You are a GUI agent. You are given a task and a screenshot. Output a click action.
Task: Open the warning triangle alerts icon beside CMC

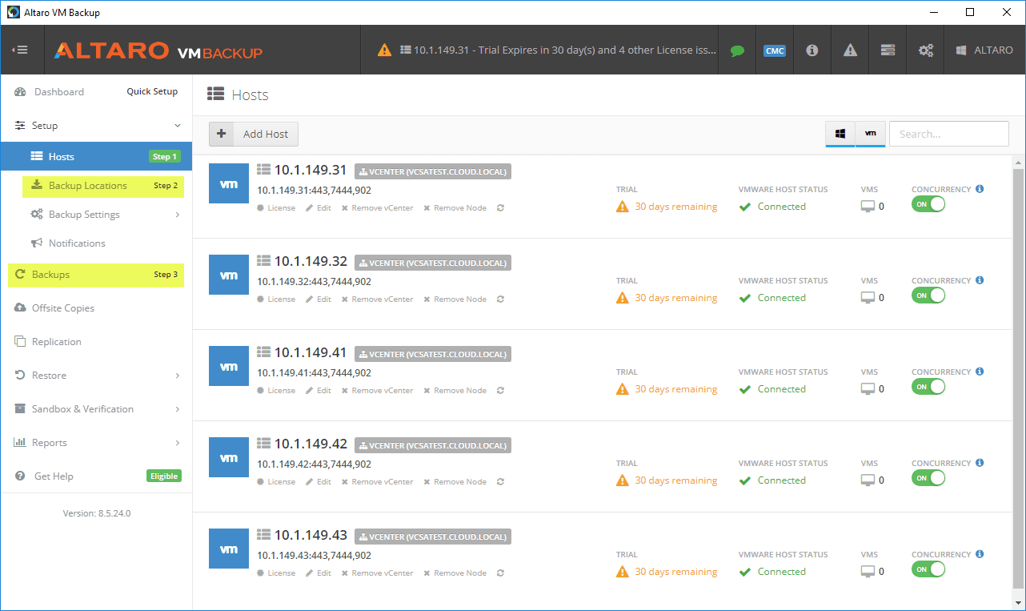[850, 50]
